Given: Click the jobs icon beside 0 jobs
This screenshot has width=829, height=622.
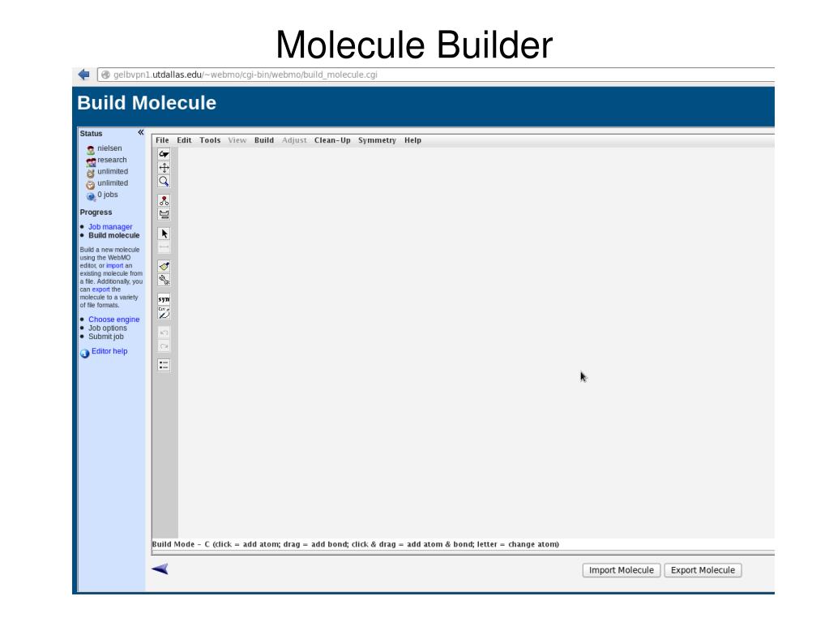Looking at the screenshot, I should [91, 196].
